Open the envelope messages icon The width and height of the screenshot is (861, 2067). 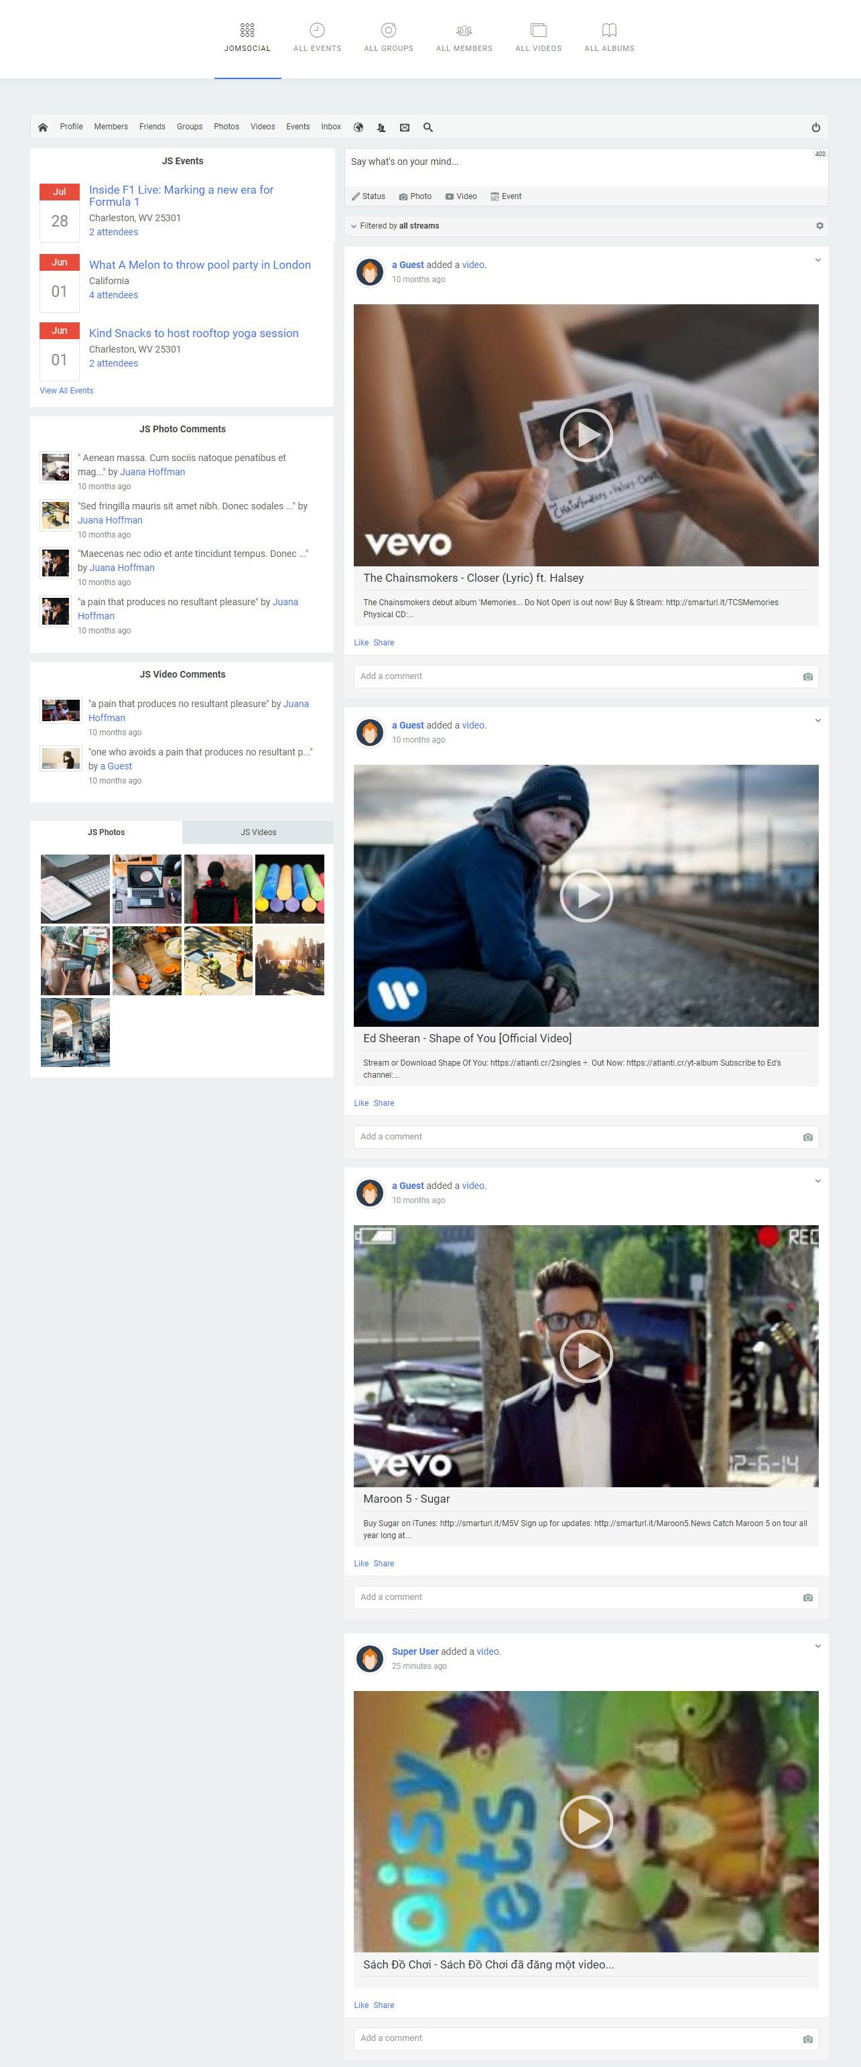405,127
